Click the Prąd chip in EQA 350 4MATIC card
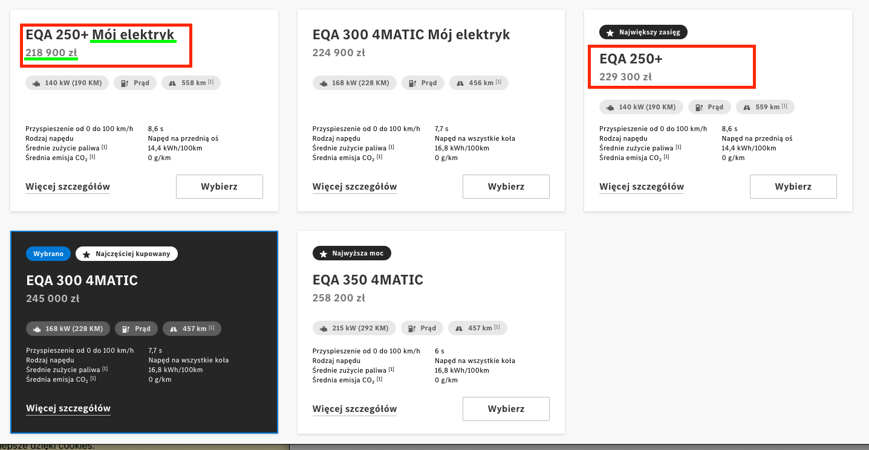869x450 pixels. click(x=422, y=328)
